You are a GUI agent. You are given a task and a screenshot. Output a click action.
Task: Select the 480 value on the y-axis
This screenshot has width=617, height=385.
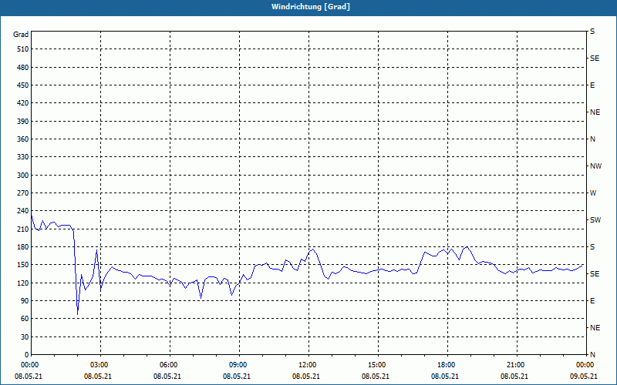(x=23, y=67)
